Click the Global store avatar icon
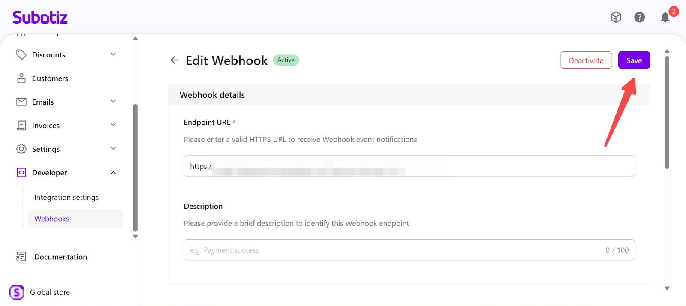This screenshot has height=306, width=686. coord(17,292)
